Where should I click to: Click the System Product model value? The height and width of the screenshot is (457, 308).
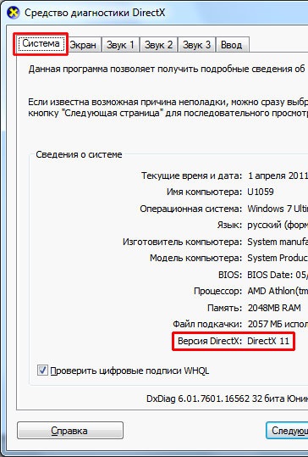(x=278, y=259)
